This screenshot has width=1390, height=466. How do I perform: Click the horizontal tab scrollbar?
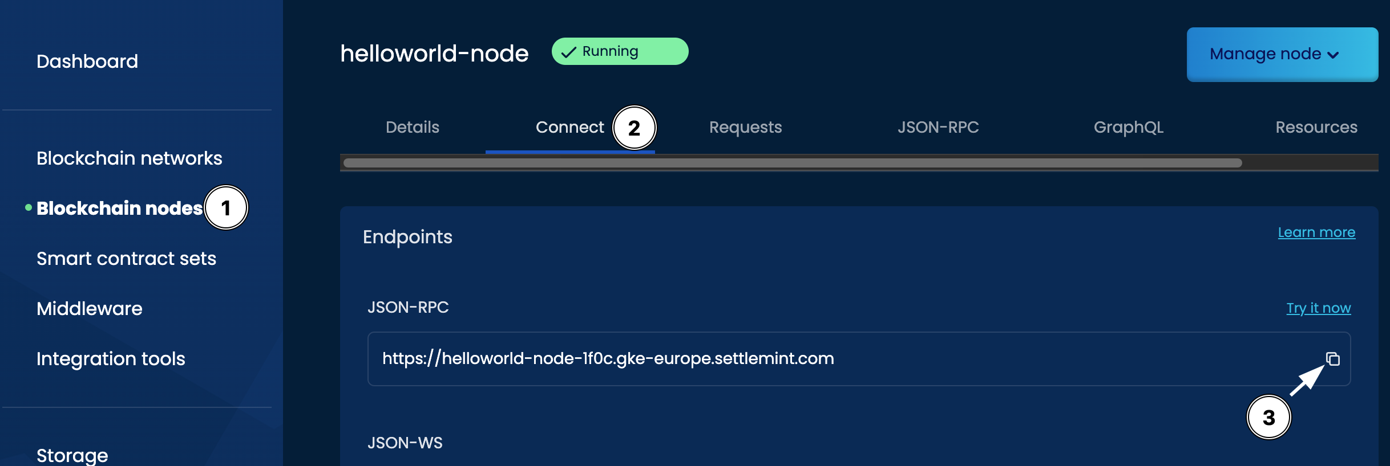[x=793, y=163]
